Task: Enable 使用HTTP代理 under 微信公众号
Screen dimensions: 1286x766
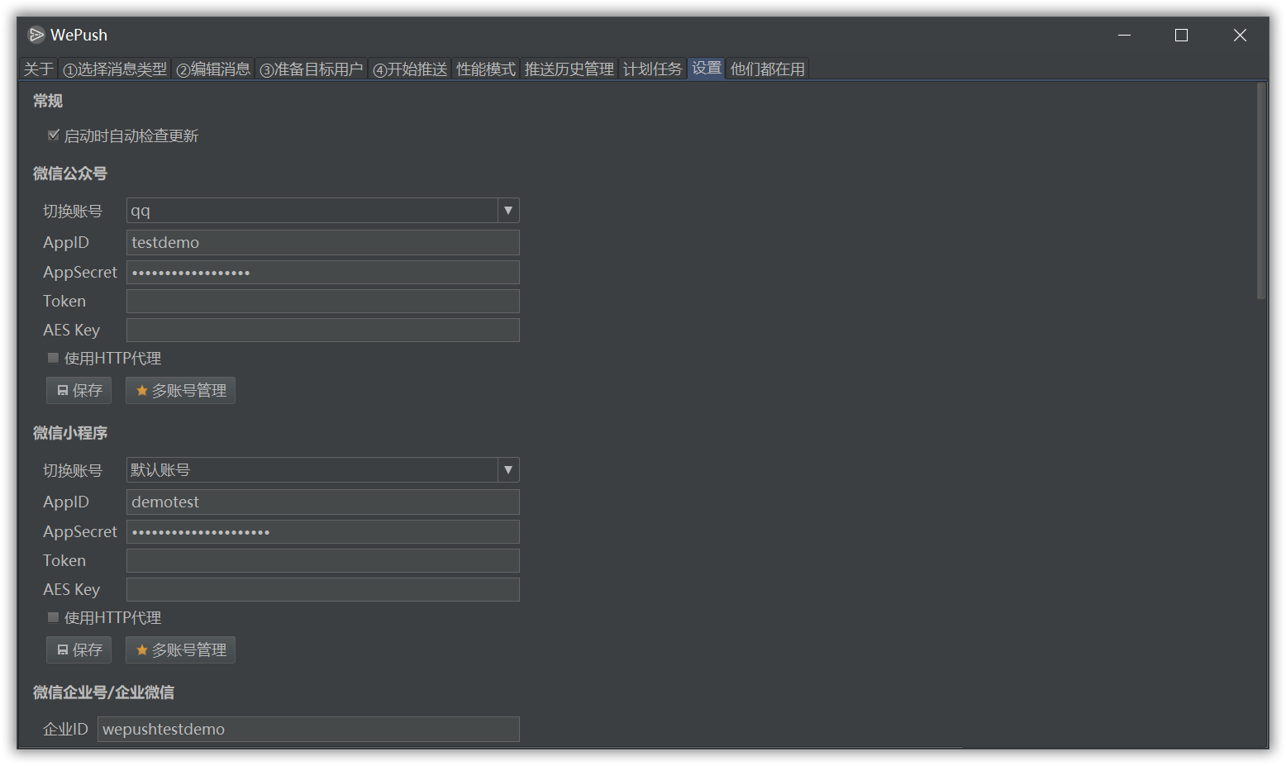Action: [54, 359]
